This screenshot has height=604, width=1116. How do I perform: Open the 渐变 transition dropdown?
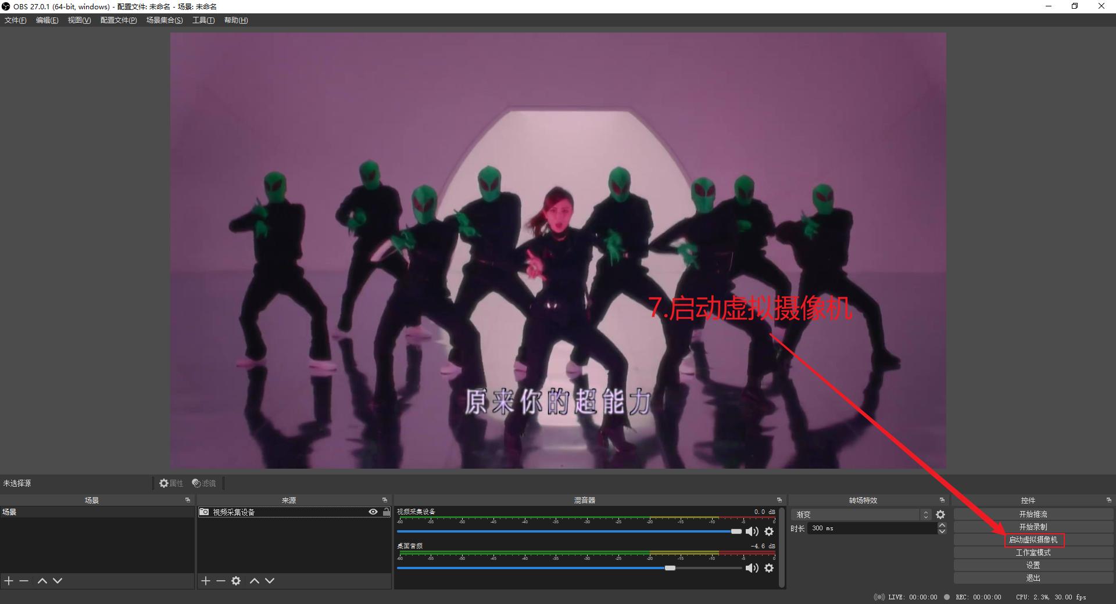coord(860,515)
